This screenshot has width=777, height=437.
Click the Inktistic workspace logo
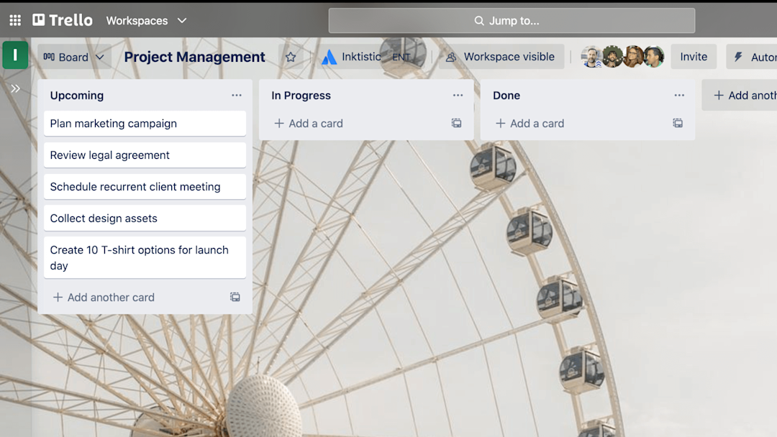click(330, 56)
